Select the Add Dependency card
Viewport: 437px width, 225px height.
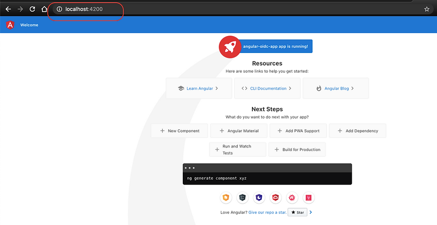pos(358,131)
